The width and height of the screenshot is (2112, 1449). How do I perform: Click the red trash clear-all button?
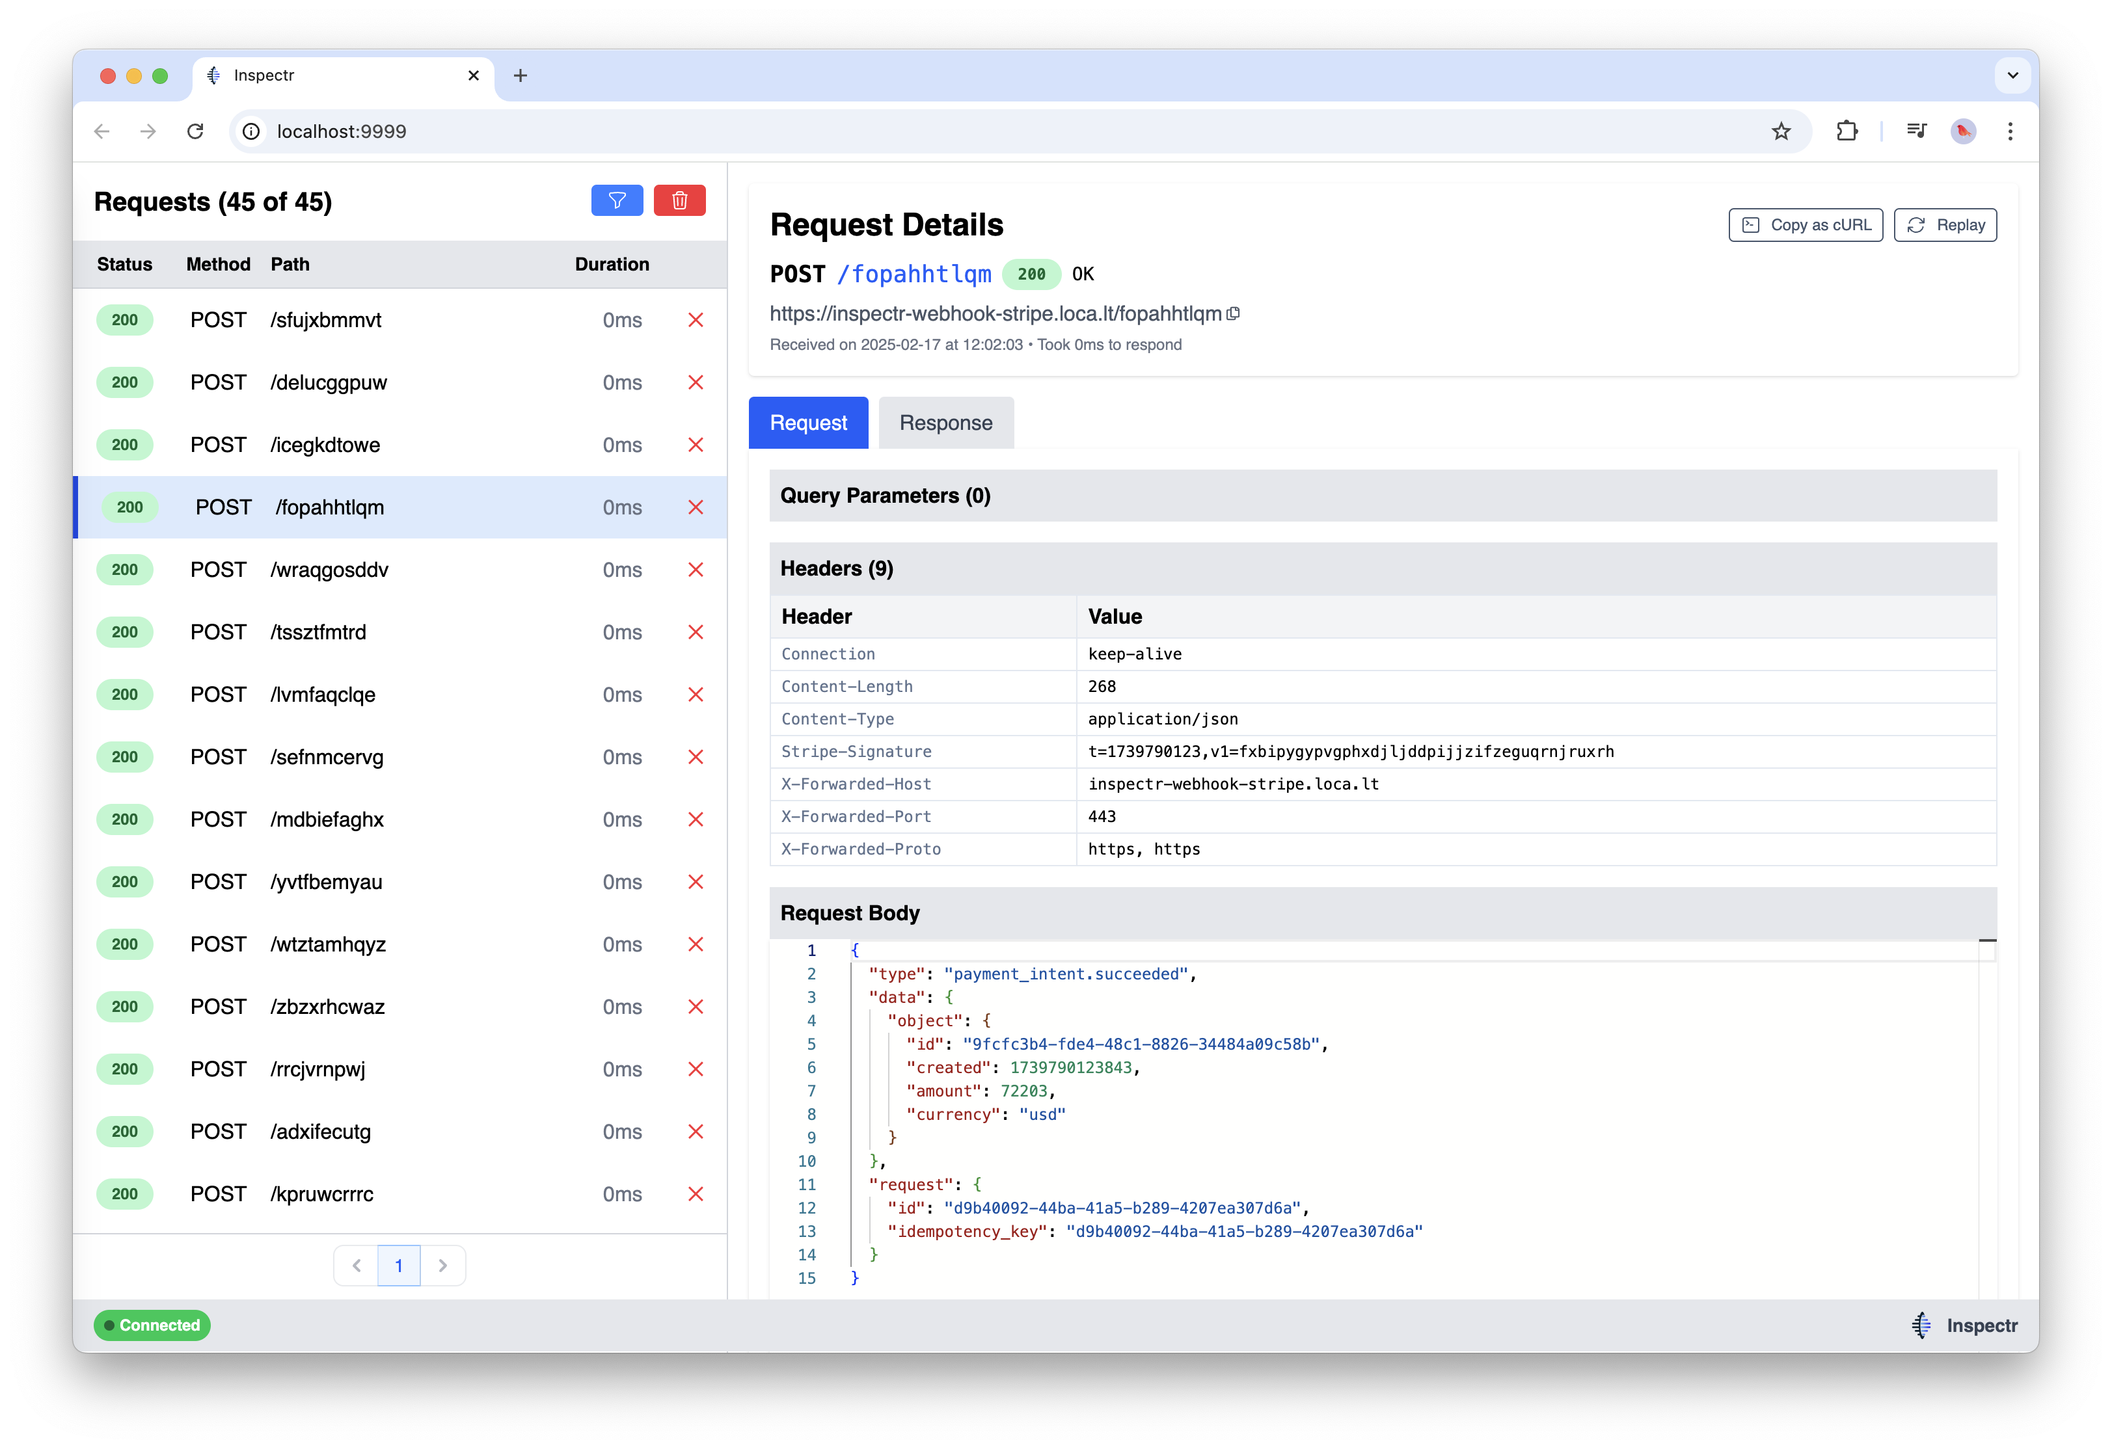click(x=680, y=201)
